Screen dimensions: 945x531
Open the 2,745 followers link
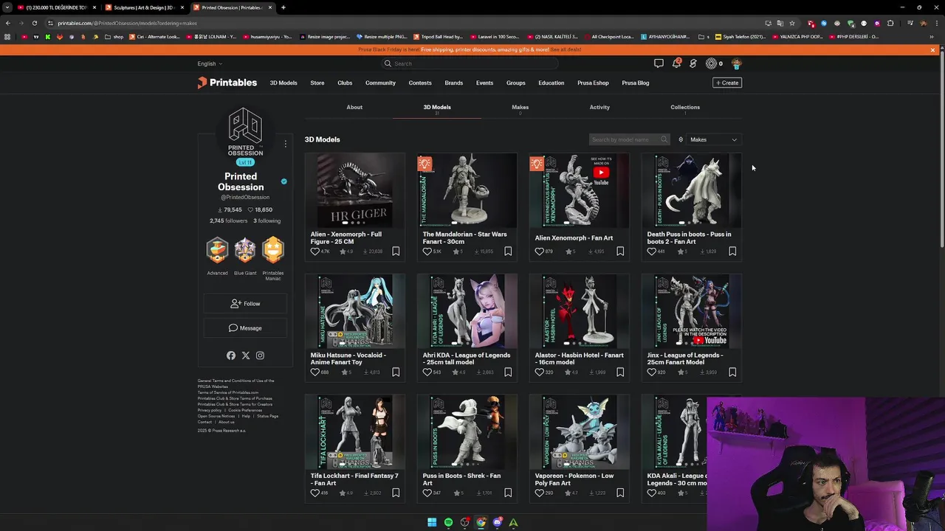click(229, 221)
